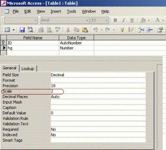Click the empty Validation Rule field
This screenshot has height=150, width=166.
pyautogui.click(x=98, y=119)
